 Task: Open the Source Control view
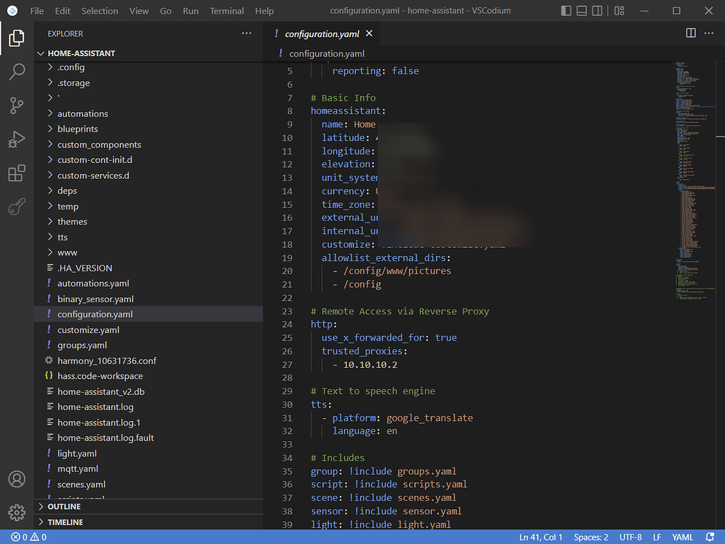coord(17,105)
